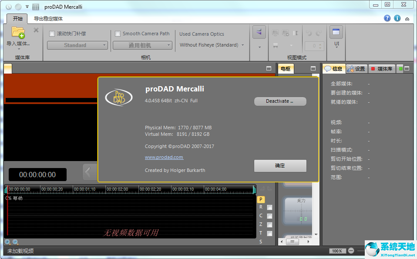The image size is (417, 259).
Task: Click the UI window layout icon
Action: point(336,32)
